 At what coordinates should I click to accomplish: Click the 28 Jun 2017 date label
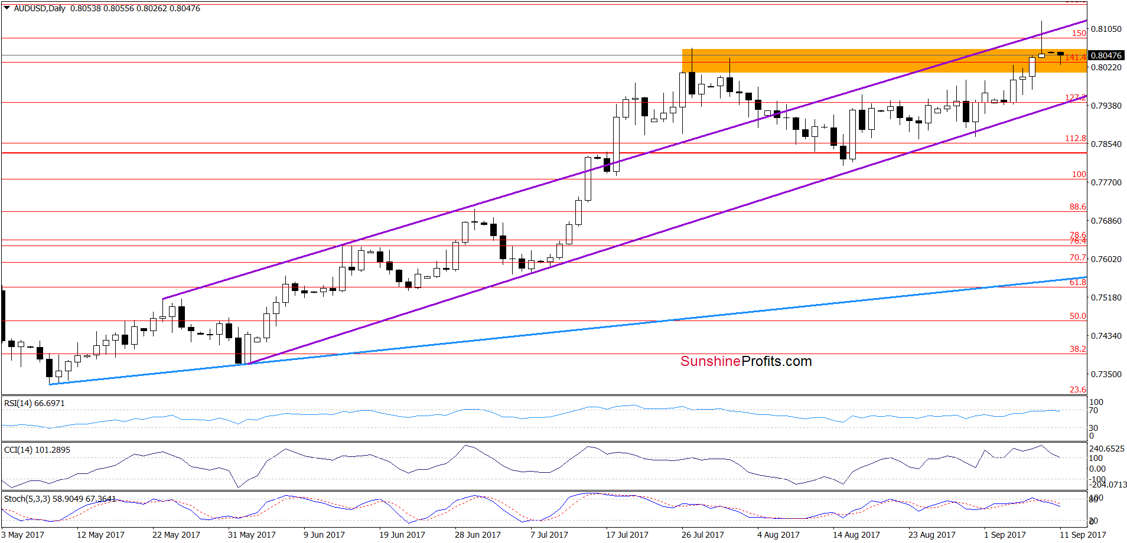pos(478,535)
